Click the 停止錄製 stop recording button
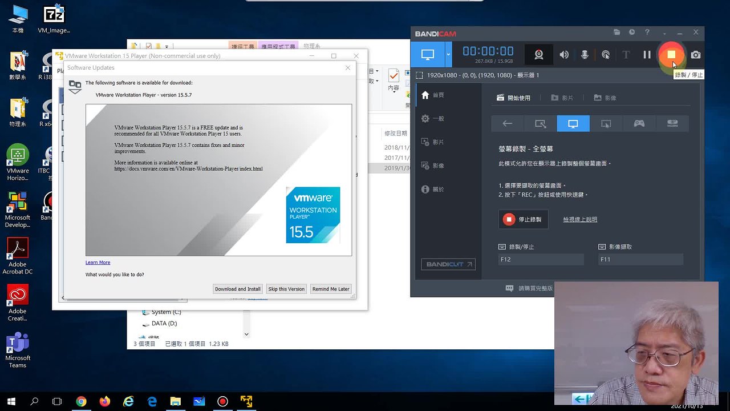Viewport: 730px width, 411px height. 524,220
